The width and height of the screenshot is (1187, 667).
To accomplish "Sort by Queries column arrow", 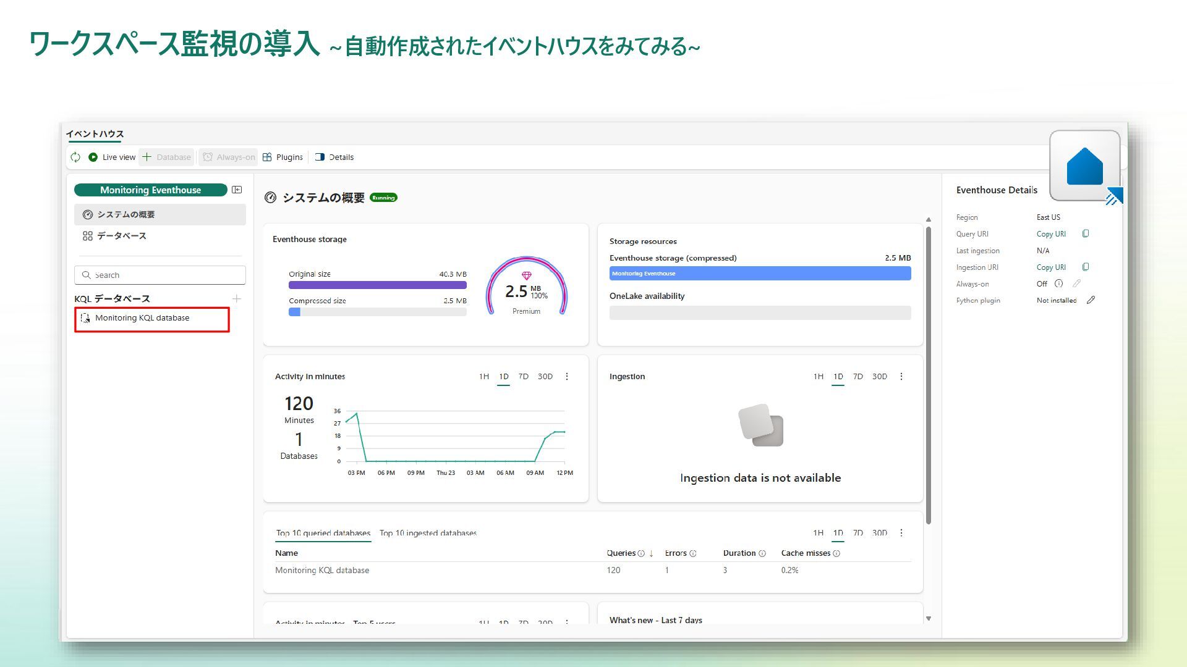I will pos(651,553).
